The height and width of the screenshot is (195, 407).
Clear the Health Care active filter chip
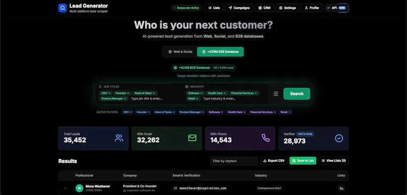click(245, 112)
